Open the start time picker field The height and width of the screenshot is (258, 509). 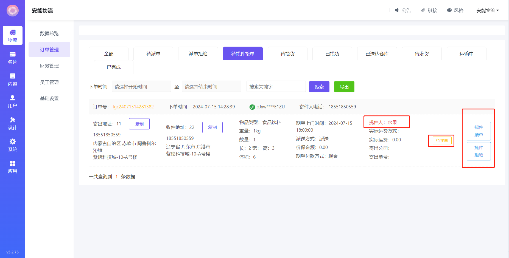[141, 87]
